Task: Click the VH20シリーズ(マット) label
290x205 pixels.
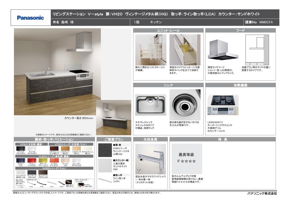Action: click(x=55, y=168)
